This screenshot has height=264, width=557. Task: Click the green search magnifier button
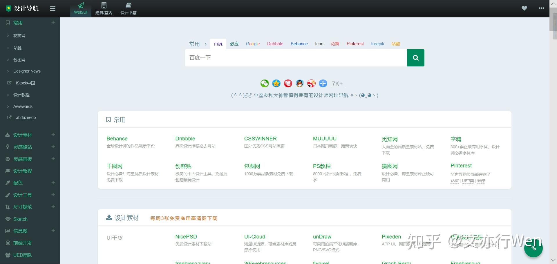(x=415, y=58)
